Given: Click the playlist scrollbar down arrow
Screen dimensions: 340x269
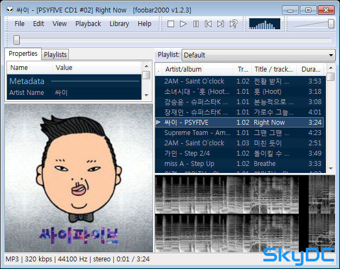Looking at the screenshot, I should tap(331, 169).
